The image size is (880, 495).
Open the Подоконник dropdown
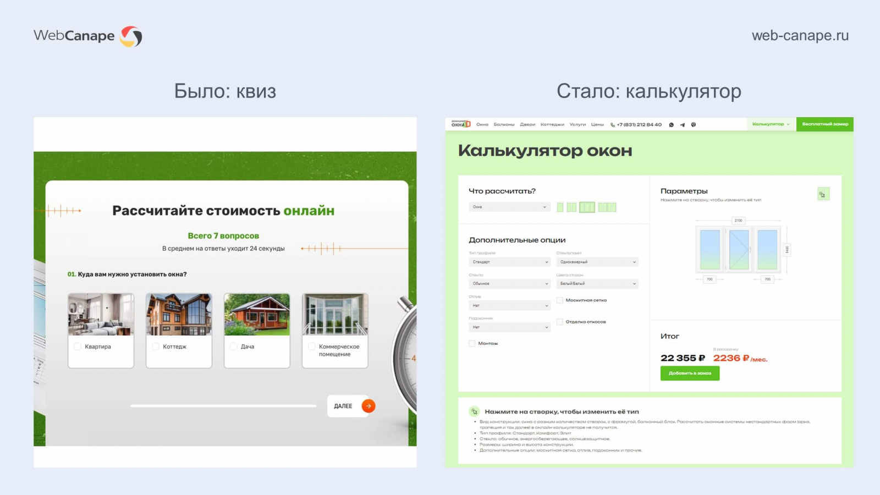tap(509, 327)
